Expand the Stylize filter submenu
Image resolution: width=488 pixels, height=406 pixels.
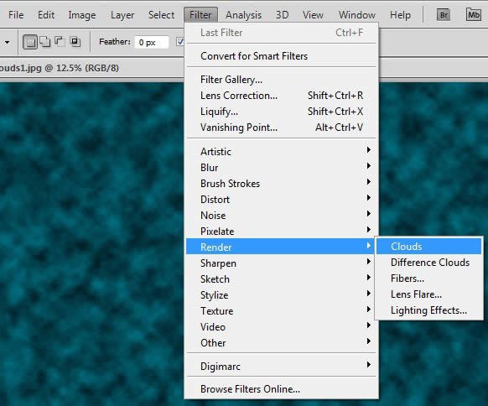pos(282,294)
